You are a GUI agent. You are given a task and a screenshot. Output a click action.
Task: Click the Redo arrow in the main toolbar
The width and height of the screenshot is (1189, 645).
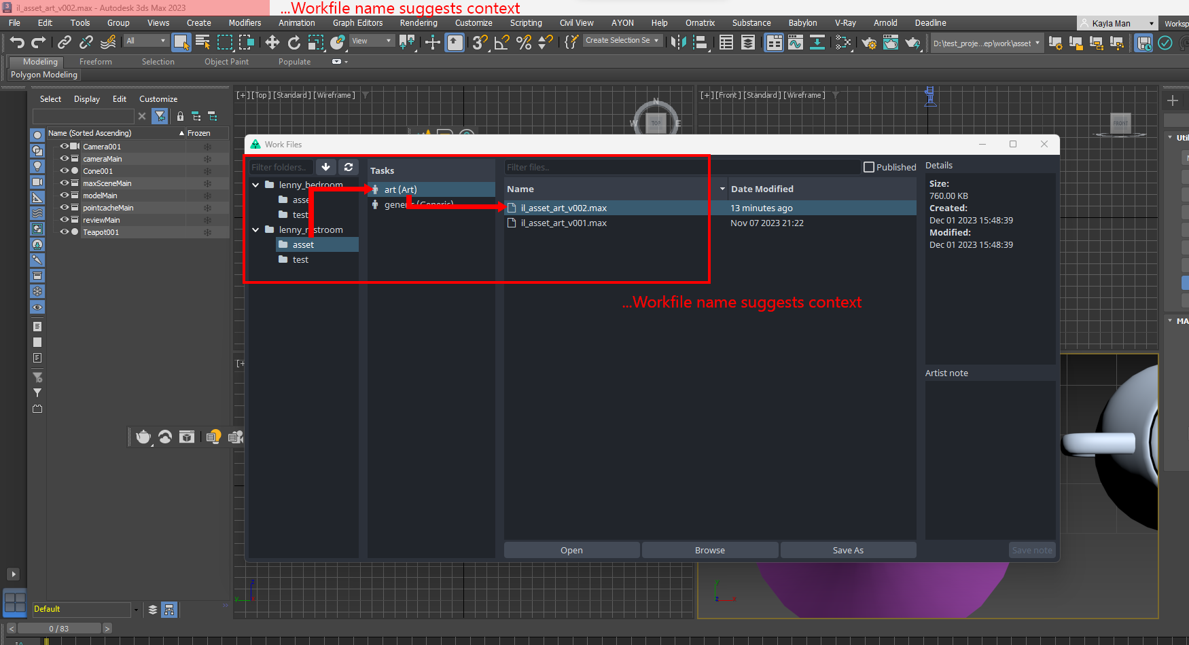coord(39,43)
